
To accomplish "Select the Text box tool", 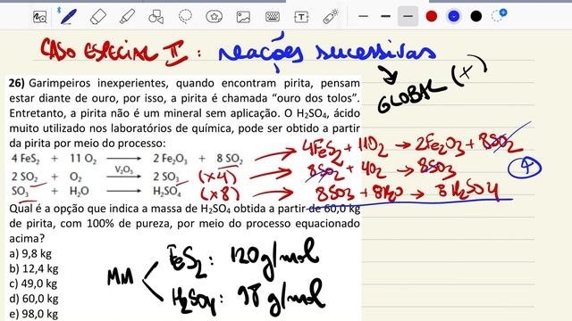I will coord(301,17).
